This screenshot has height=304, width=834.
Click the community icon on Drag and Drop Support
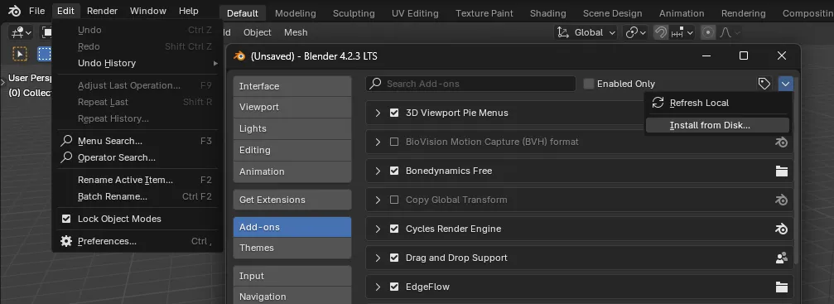click(781, 258)
